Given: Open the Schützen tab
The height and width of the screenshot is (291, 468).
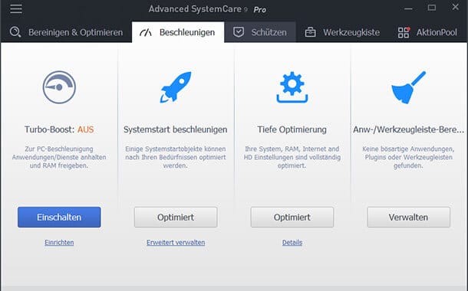Looking at the screenshot, I should [260, 32].
